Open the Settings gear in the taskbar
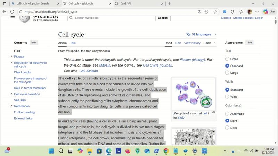 click(195, 151)
